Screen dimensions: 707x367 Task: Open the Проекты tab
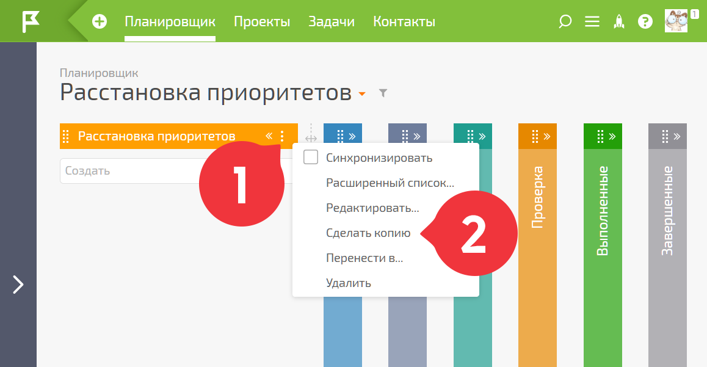tap(261, 21)
